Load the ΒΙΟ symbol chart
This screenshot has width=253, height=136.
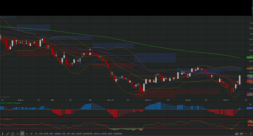coord(51,134)
